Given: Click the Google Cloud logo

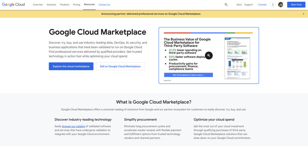Looking at the screenshot, I should (x=13, y=5).
